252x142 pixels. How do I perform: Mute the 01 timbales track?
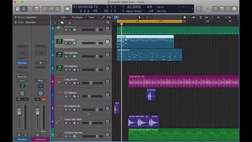click(66, 96)
